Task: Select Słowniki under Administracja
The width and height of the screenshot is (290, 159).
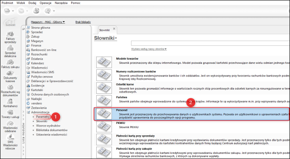Action: (x=42, y=121)
